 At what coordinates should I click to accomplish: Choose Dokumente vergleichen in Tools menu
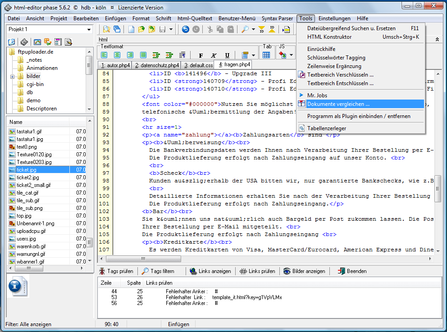pyautogui.click(x=360, y=104)
